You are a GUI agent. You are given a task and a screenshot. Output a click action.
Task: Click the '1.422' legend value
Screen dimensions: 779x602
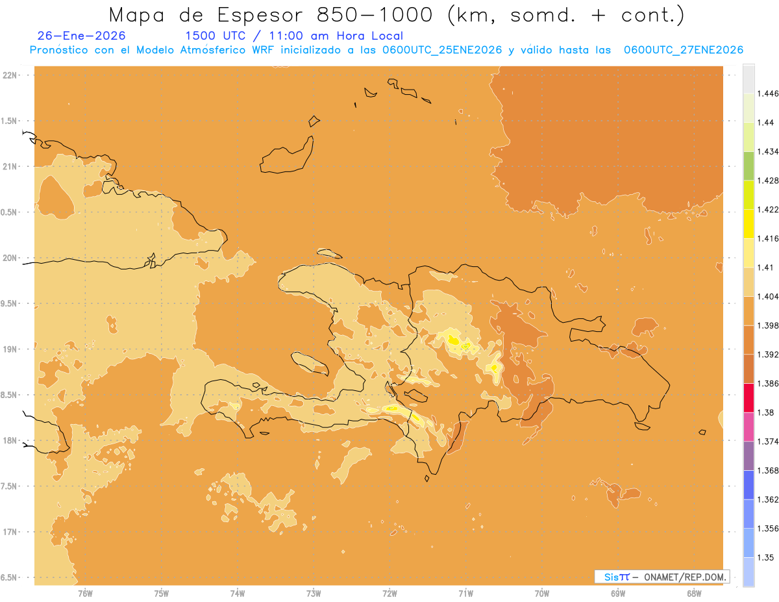click(769, 210)
